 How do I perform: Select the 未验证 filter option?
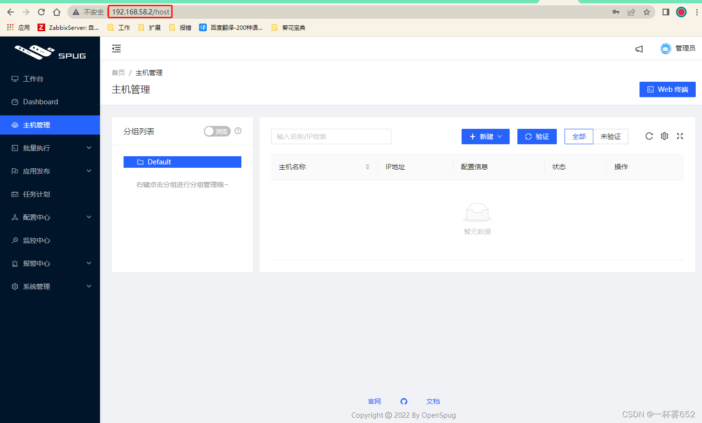click(611, 137)
